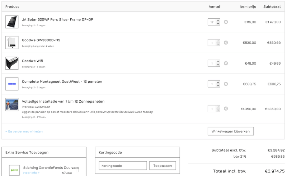Select the €689,83 btw amount
The width and height of the screenshot is (287, 176).
tap(278, 156)
